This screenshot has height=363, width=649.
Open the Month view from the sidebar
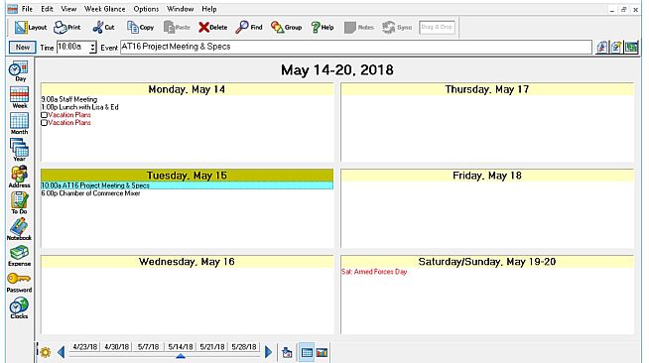19,124
